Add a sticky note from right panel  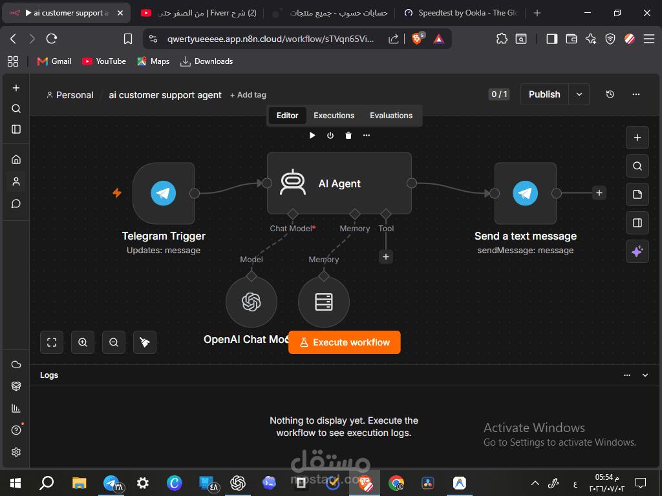[637, 194]
